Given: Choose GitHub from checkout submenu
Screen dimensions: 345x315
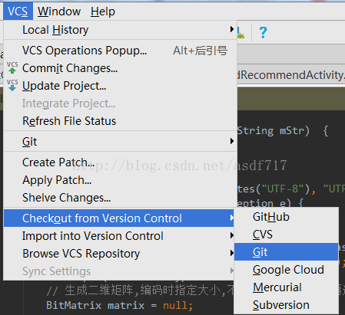Looking at the screenshot, I should (287, 217).
